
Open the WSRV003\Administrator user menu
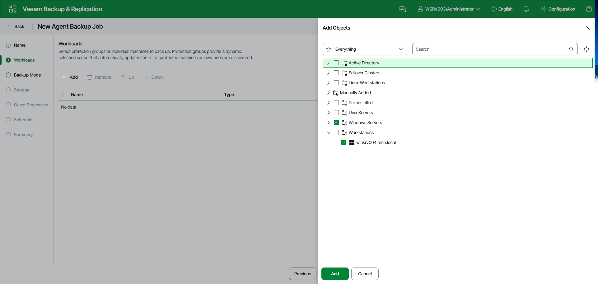tap(449, 9)
